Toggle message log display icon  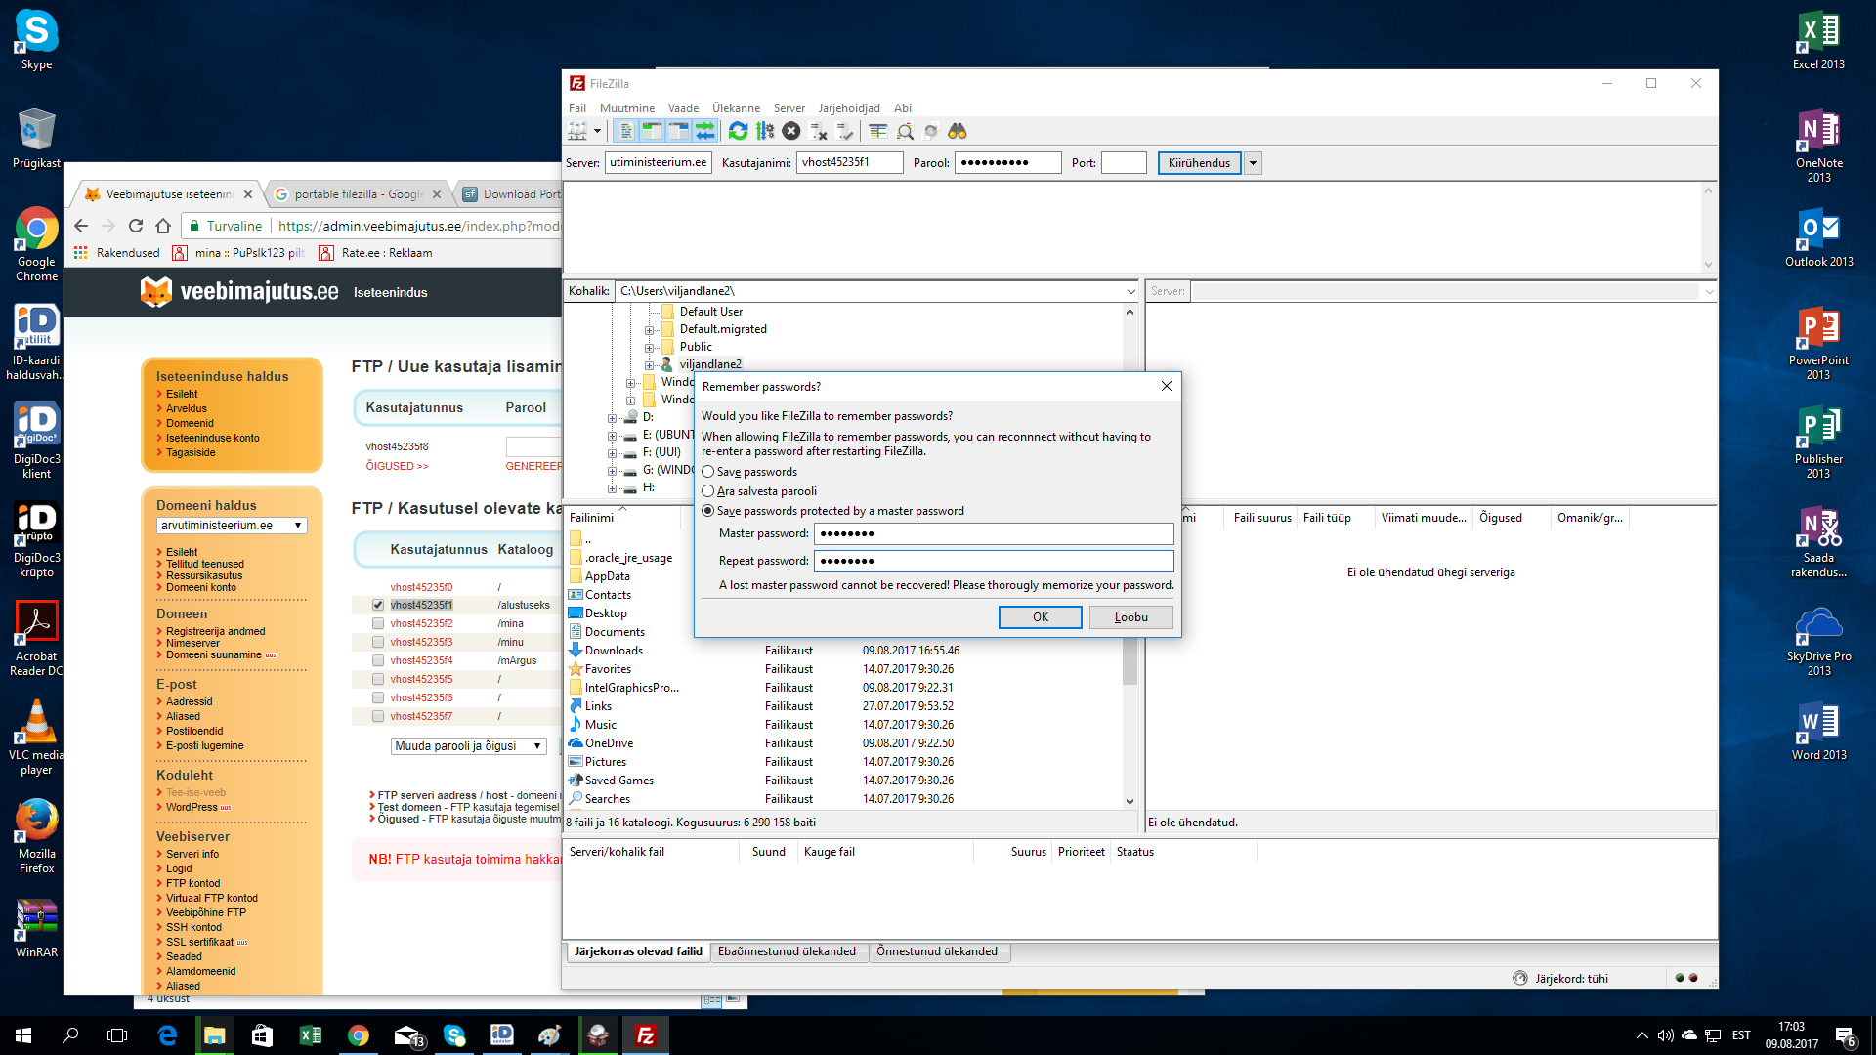626,131
